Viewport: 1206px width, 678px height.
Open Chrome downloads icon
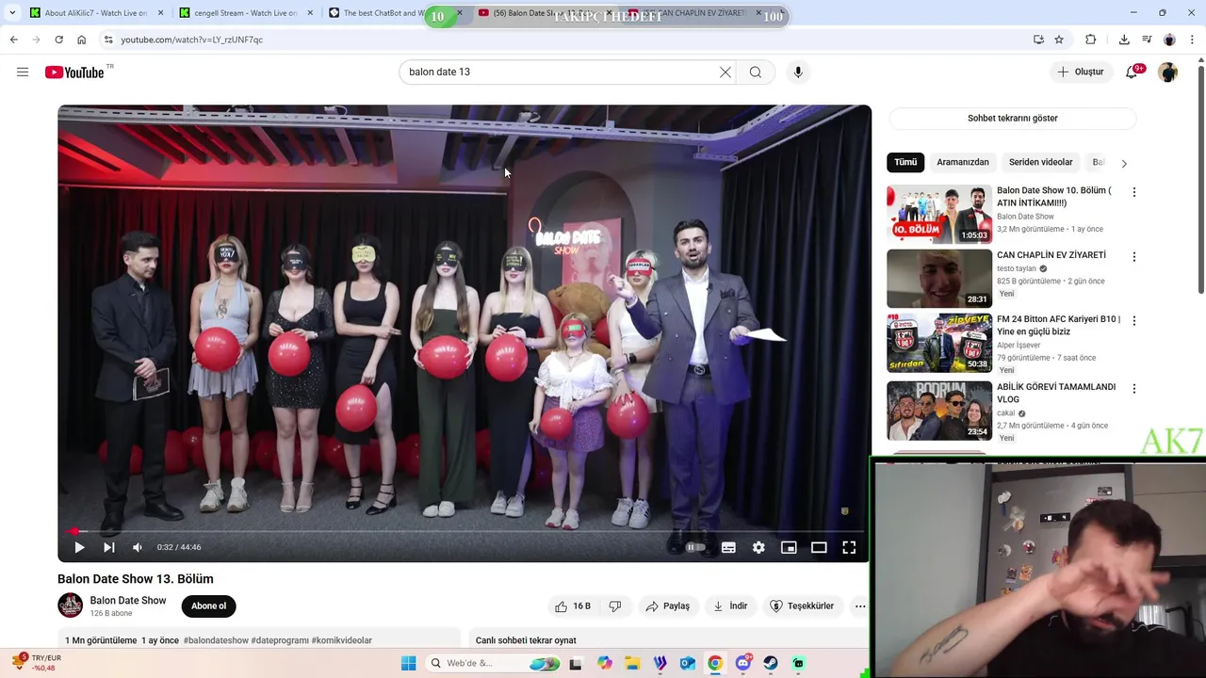pyautogui.click(x=1124, y=40)
